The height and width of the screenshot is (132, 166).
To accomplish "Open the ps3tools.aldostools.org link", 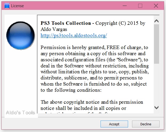I will [x=74, y=35].
